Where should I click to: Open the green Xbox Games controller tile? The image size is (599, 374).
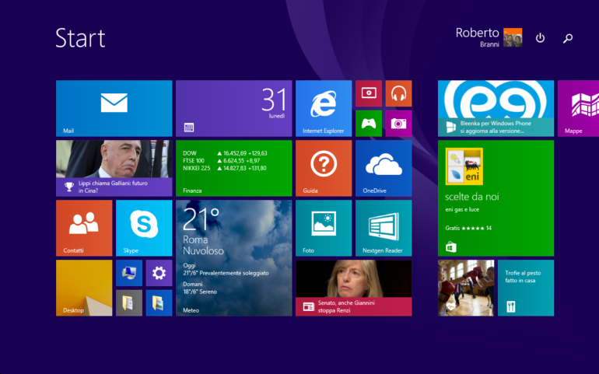(x=369, y=124)
